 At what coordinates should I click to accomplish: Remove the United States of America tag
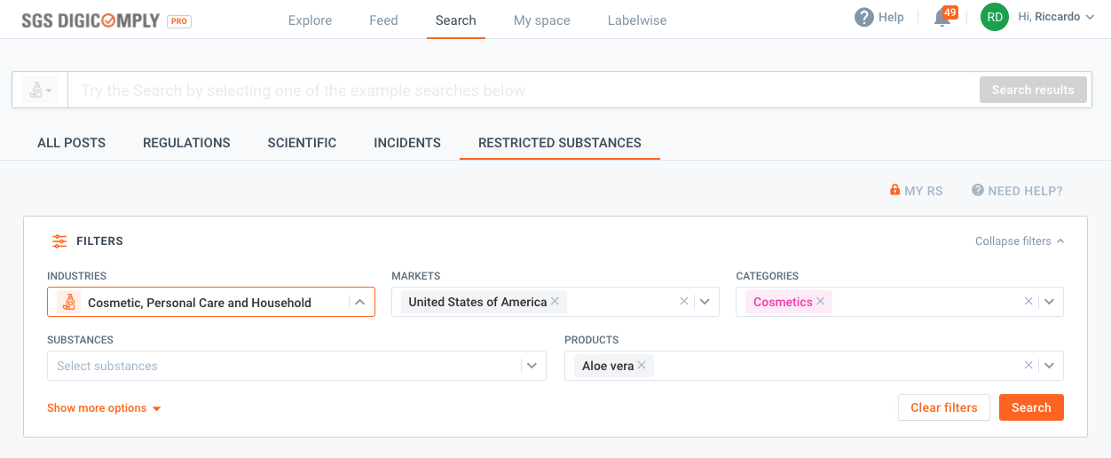(x=555, y=302)
